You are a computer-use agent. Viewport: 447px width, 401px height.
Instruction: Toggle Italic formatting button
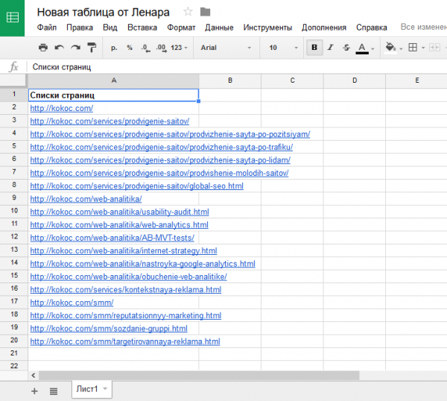330,48
